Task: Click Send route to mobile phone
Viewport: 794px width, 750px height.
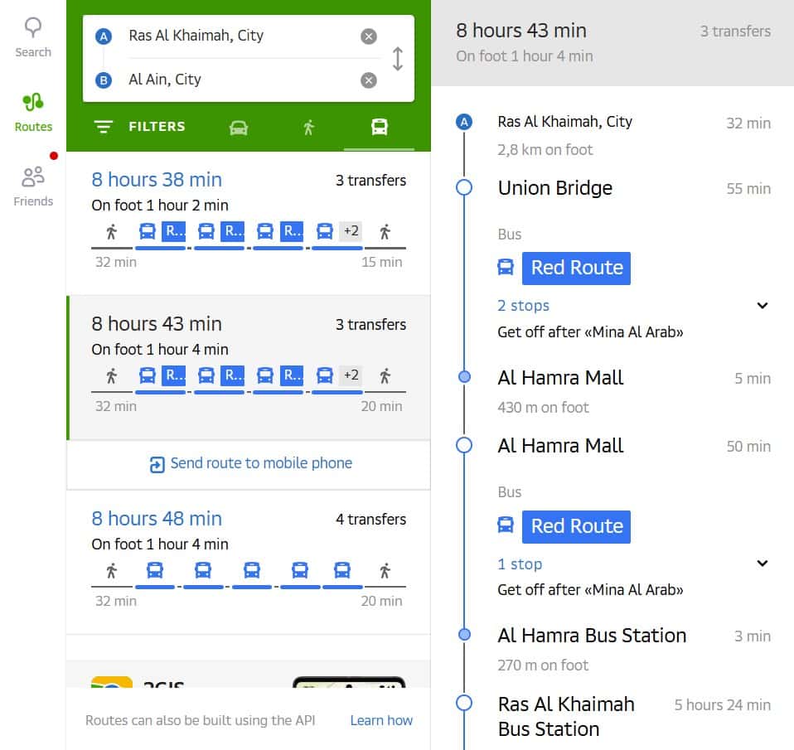Action: [x=250, y=464]
